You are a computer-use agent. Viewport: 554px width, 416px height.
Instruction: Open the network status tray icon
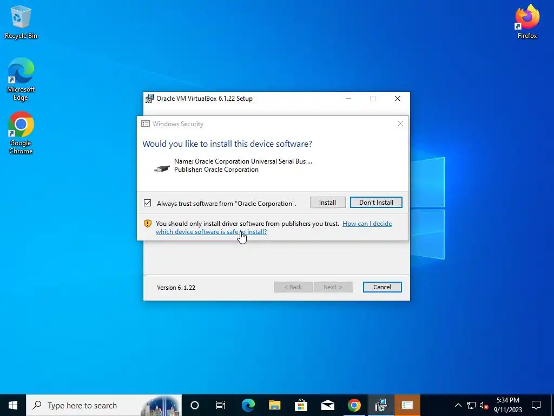(471, 405)
